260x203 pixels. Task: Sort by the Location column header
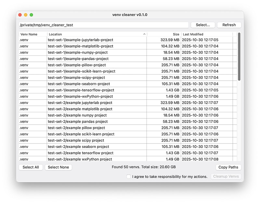[97, 34]
